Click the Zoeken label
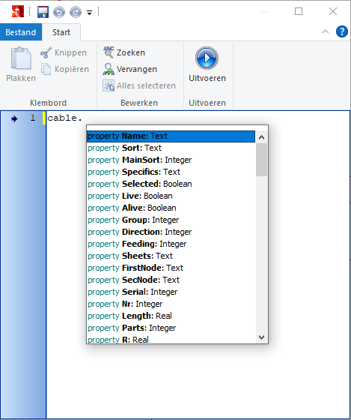The height and width of the screenshot is (420, 351). coord(131,52)
